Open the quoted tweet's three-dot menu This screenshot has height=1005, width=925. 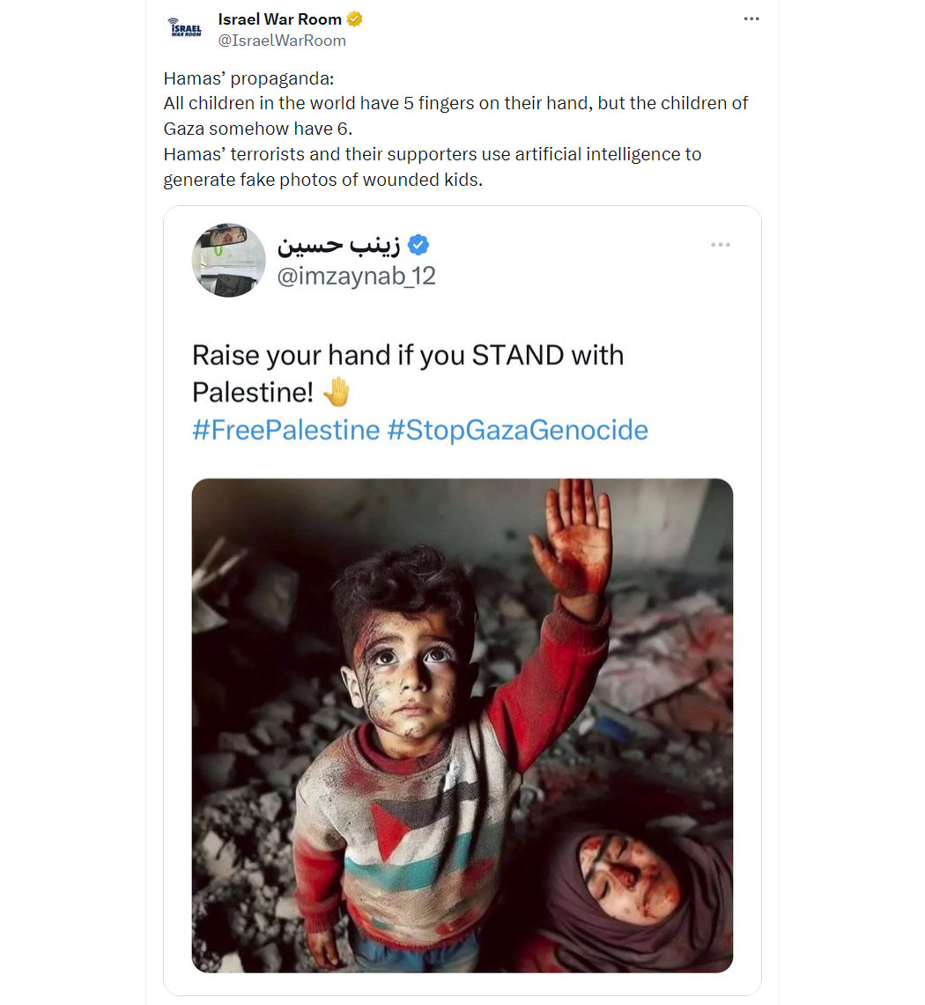721,245
